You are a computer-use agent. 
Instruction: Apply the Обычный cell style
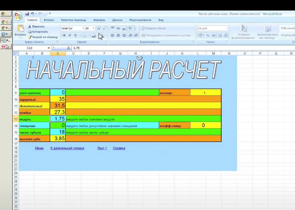[x=287, y=28]
